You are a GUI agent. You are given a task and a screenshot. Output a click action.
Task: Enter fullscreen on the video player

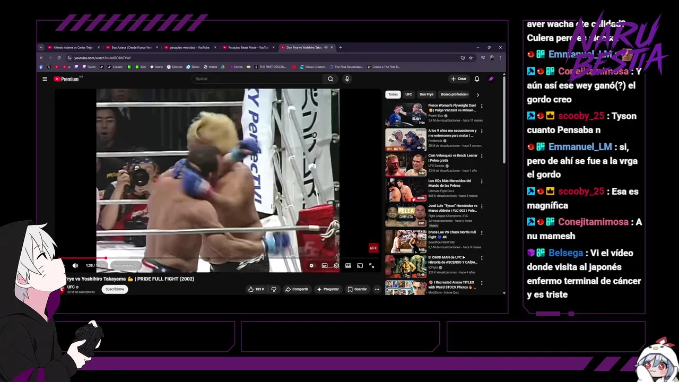[x=371, y=266]
